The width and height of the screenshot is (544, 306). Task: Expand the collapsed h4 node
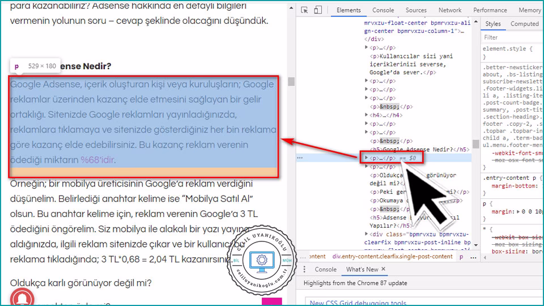tap(367, 114)
